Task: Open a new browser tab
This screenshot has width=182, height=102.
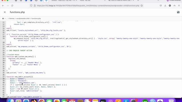Action: (138, 1)
